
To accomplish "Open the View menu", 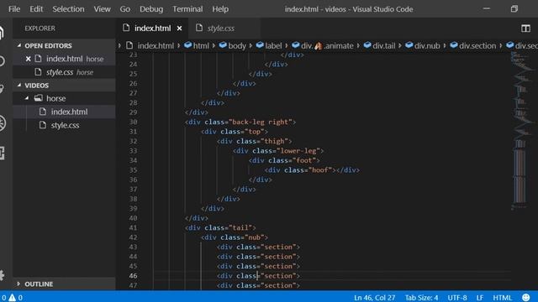I will click(102, 9).
